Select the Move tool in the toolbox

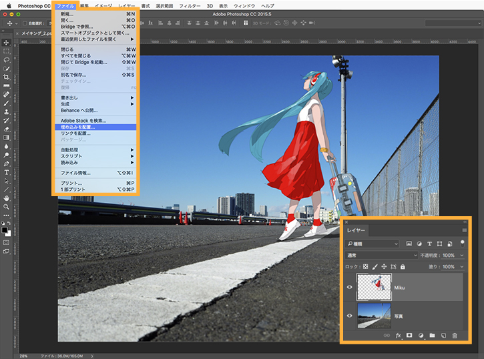tap(7, 43)
